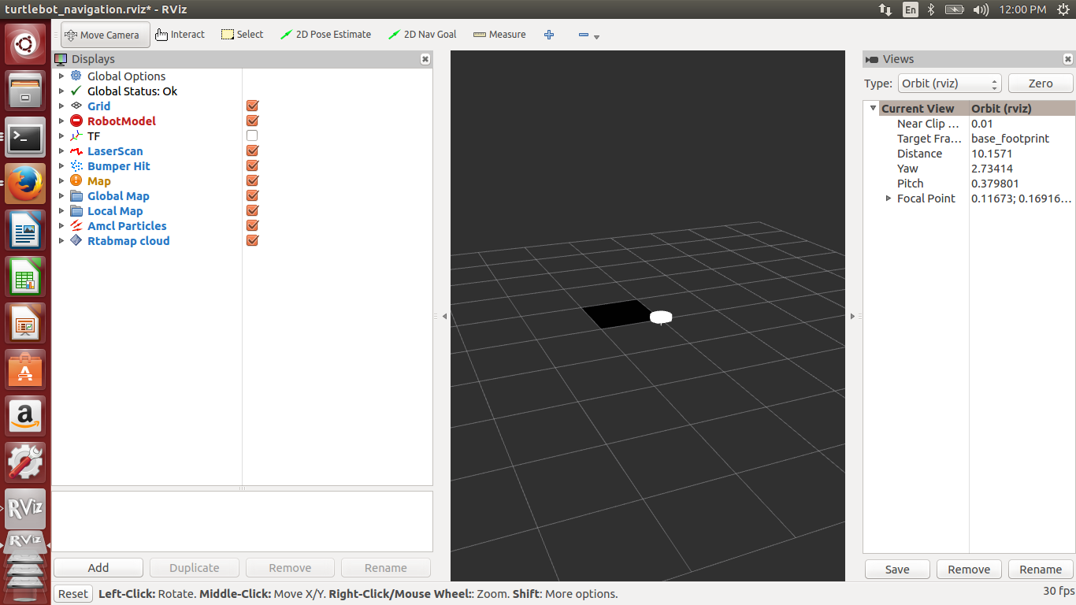Click the Distance value field

1021,154
